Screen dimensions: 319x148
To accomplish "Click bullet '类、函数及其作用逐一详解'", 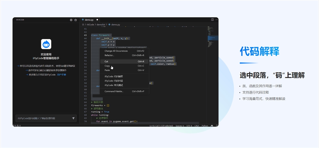I will [262, 86].
